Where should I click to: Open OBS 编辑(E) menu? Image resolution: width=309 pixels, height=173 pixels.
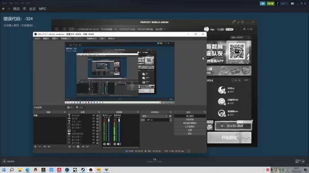click(46, 39)
